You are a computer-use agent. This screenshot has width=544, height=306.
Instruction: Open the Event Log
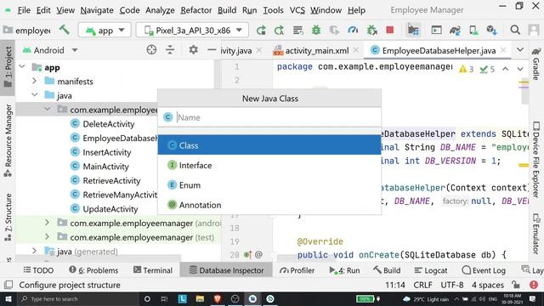pos(484,270)
